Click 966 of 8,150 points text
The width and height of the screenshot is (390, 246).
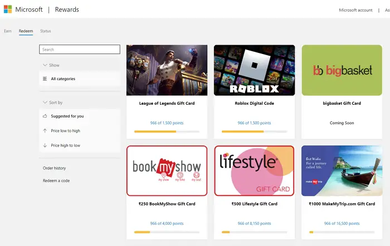[255, 224]
